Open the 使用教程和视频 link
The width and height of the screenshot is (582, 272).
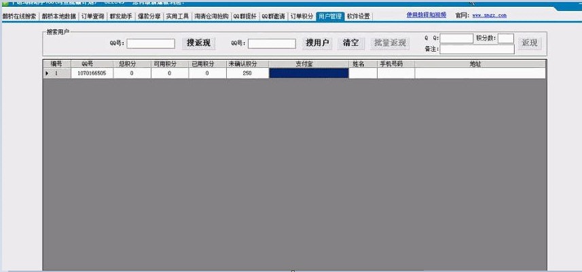(426, 14)
